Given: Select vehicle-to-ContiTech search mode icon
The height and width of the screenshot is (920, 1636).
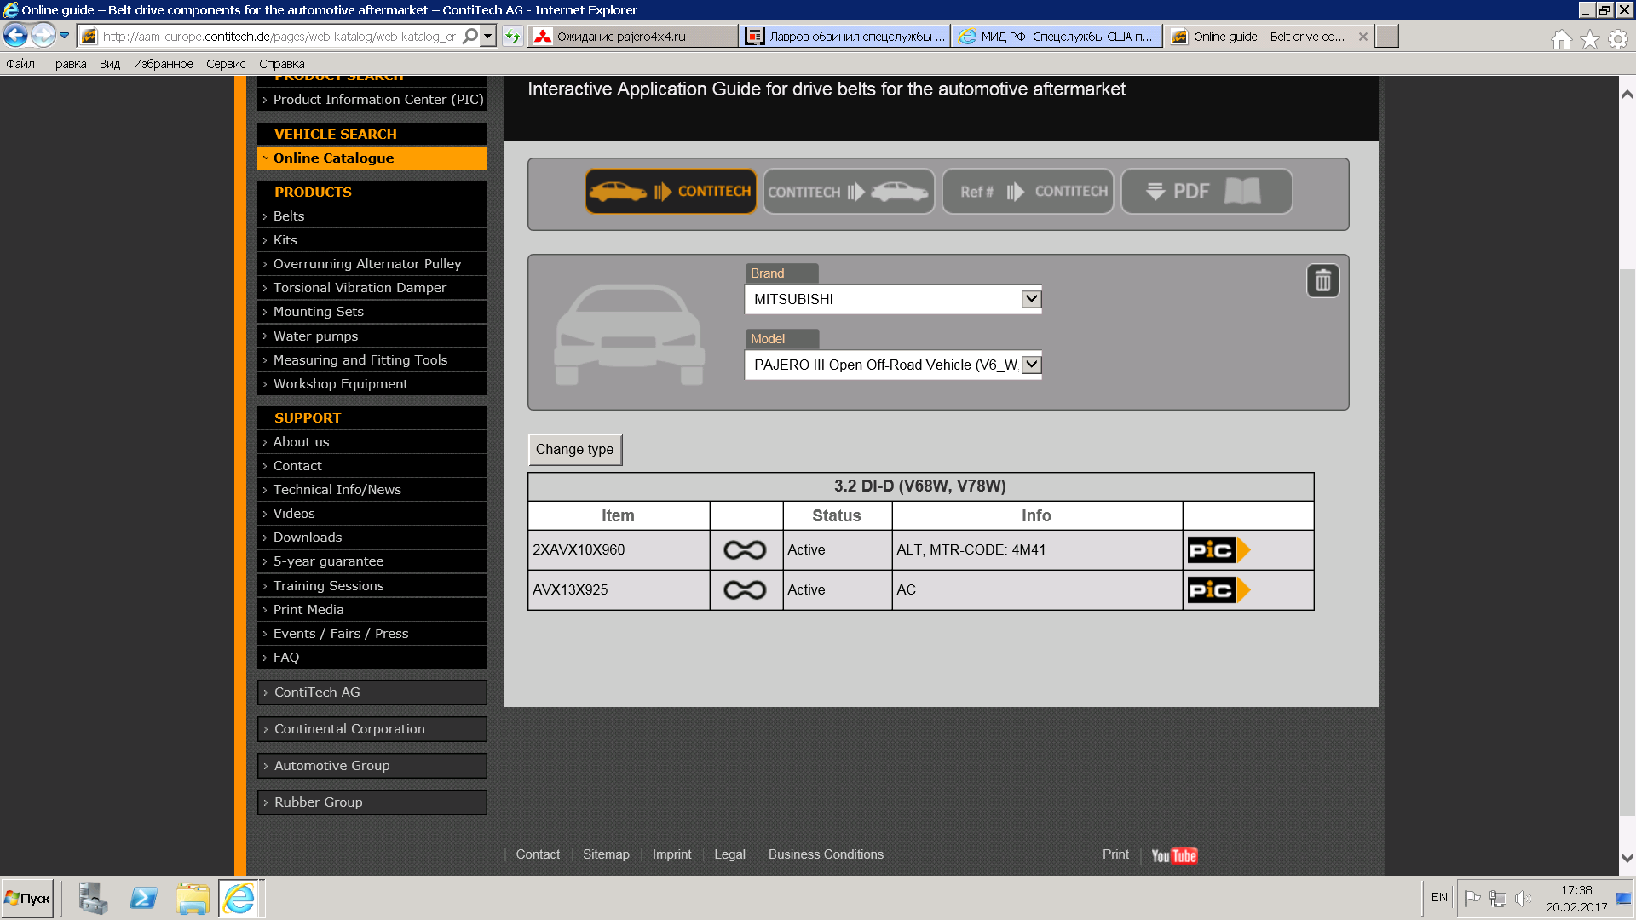Looking at the screenshot, I should tap(671, 192).
